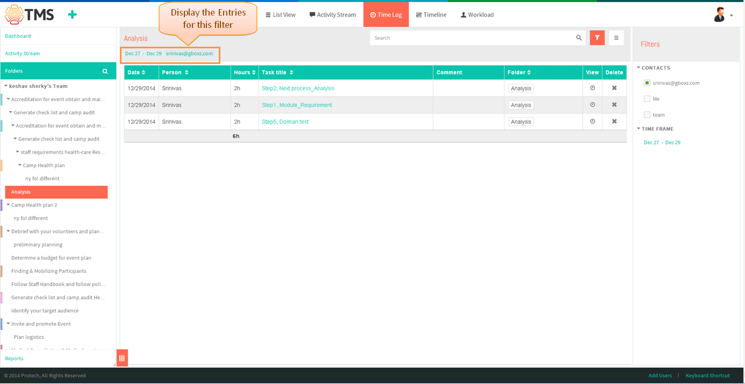Open Activity Stream in the sidebar
Image resolution: width=745 pixels, height=384 pixels.
click(x=23, y=53)
